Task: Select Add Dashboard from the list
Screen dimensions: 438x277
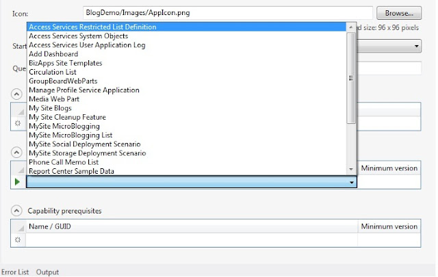Action: click(187, 54)
